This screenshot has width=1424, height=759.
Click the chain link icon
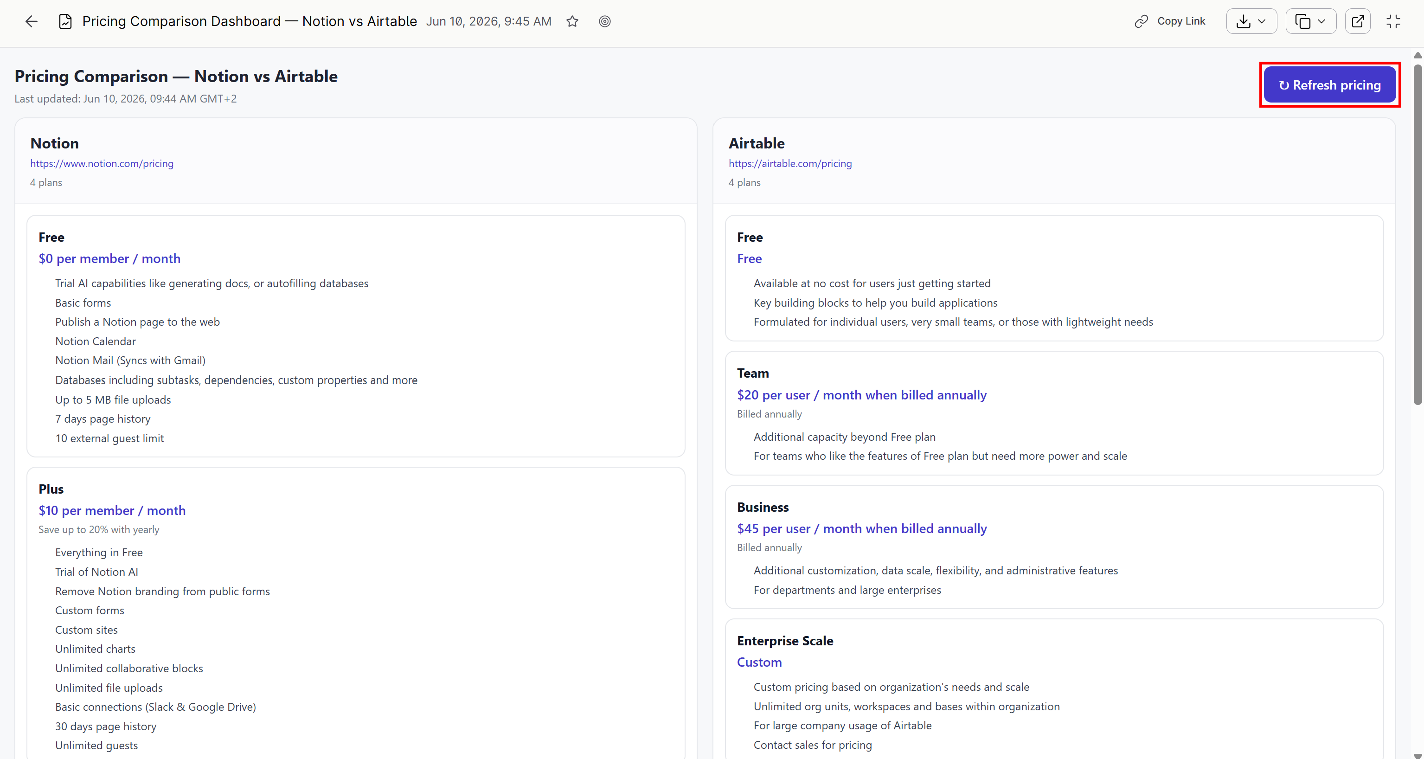1141,21
